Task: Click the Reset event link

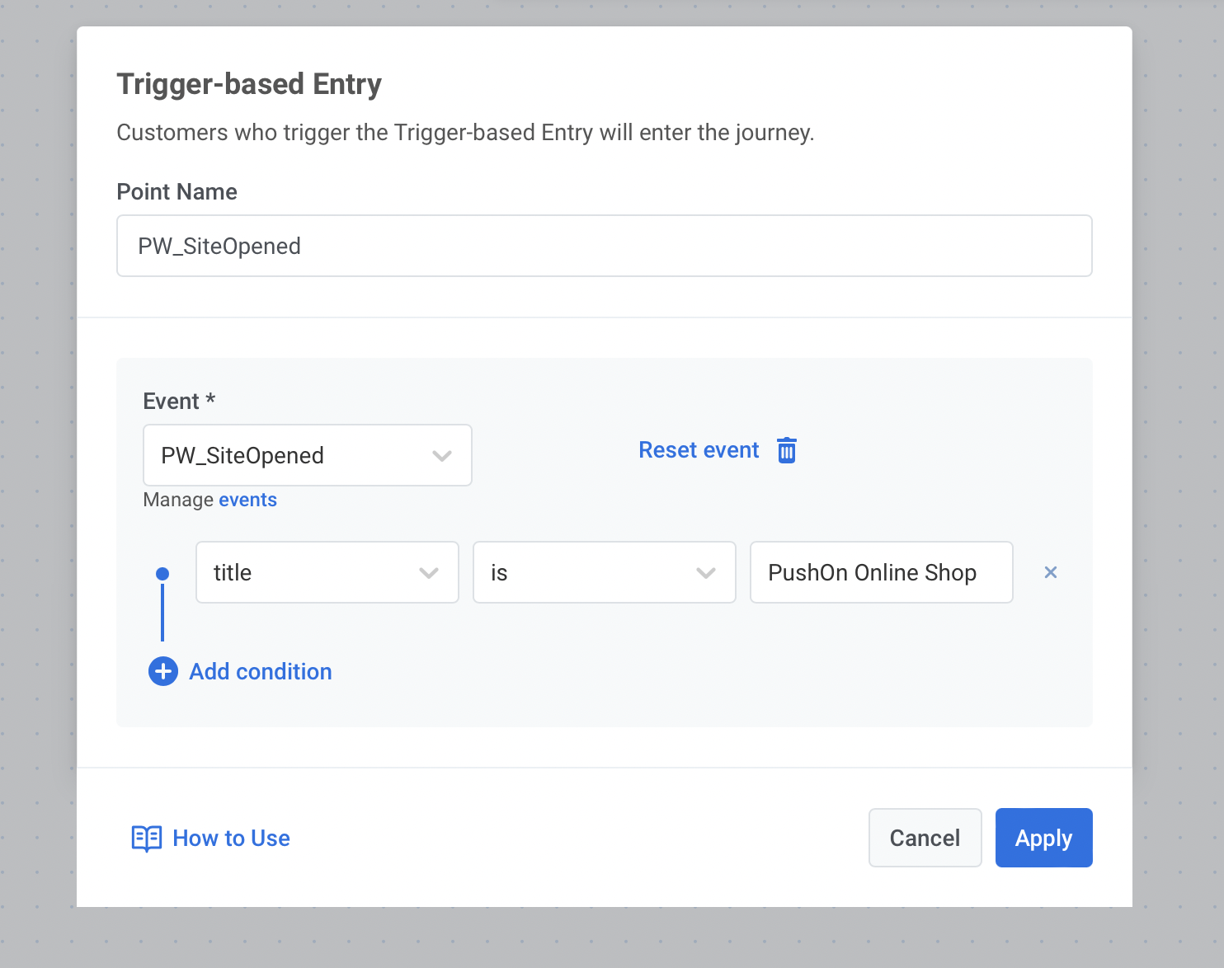Action: 699,450
